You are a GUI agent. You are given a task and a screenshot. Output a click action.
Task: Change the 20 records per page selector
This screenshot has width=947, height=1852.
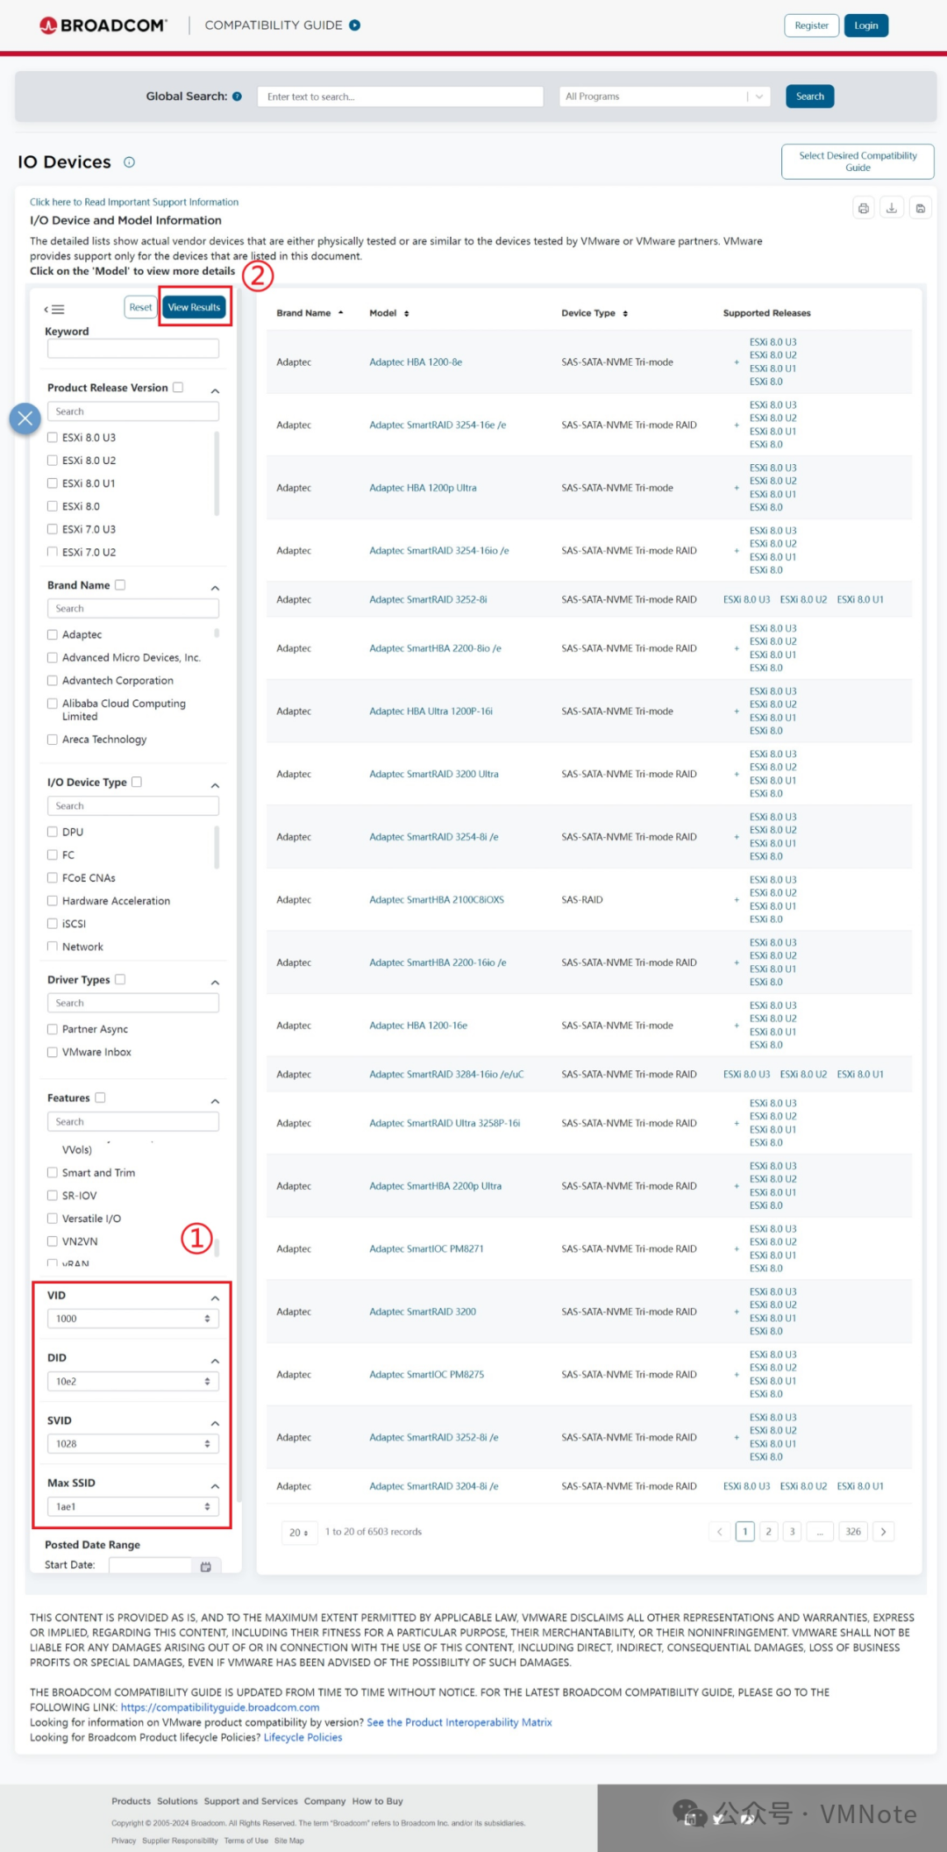coord(298,1532)
